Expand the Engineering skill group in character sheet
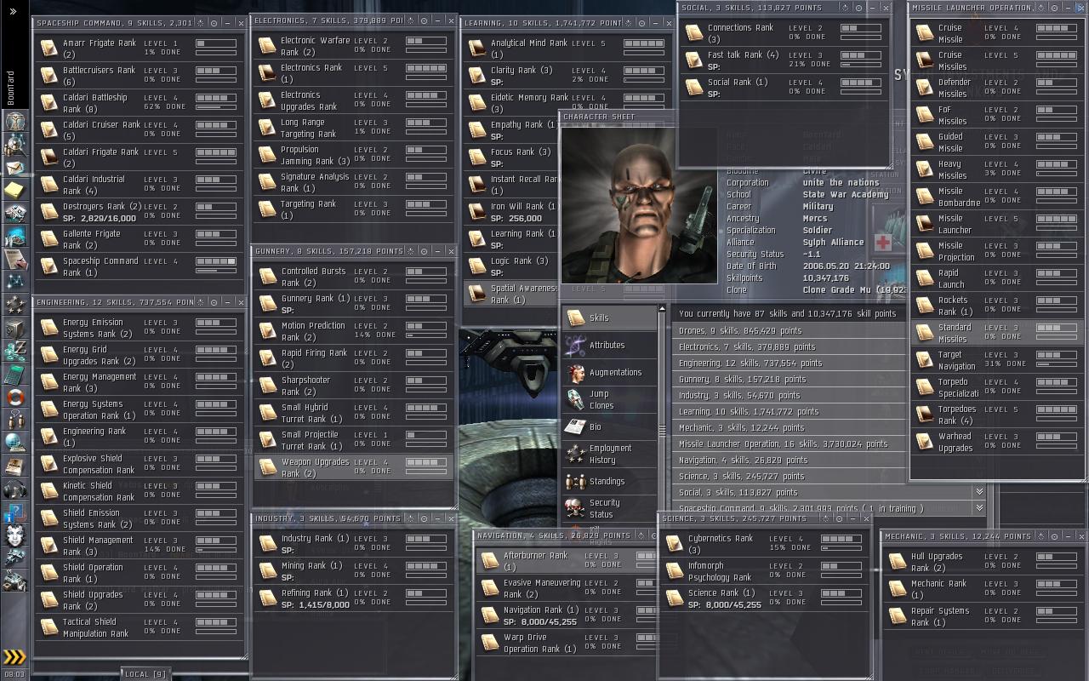The height and width of the screenshot is (681, 1089). click(788, 363)
